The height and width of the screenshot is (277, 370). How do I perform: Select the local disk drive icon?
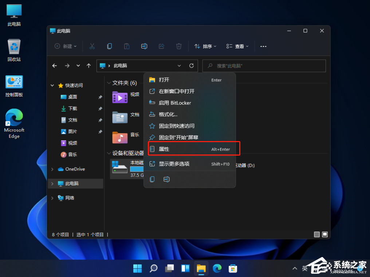pos(120,167)
